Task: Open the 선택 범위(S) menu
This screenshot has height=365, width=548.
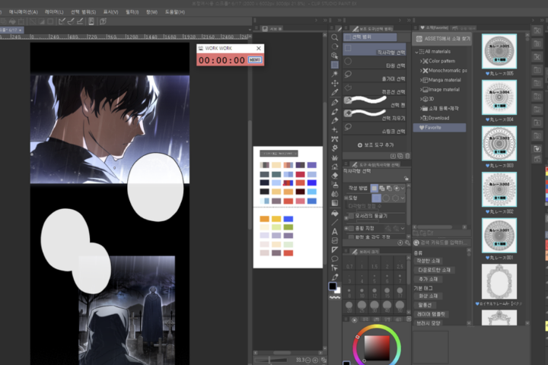Action: click(x=83, y=12)
